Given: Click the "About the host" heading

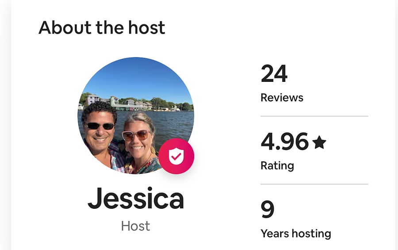Looking at the screenshot, I should (x=102, y=27).
